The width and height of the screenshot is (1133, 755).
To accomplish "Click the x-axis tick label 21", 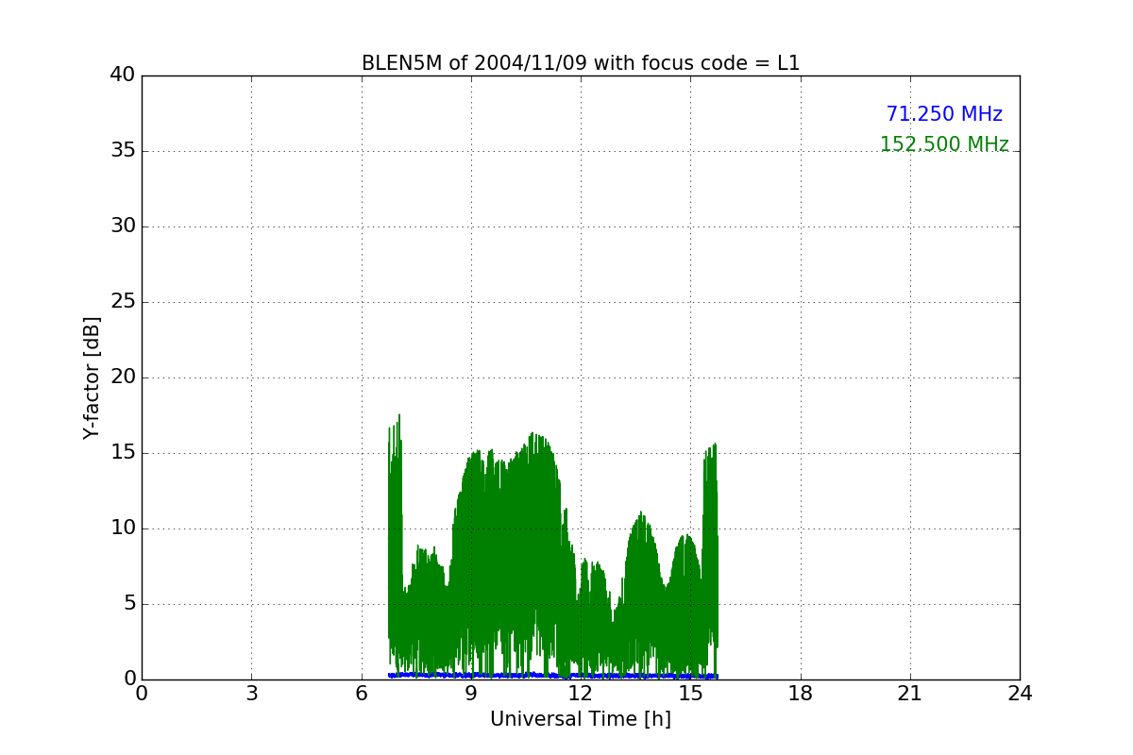I will tap(910, 694).
